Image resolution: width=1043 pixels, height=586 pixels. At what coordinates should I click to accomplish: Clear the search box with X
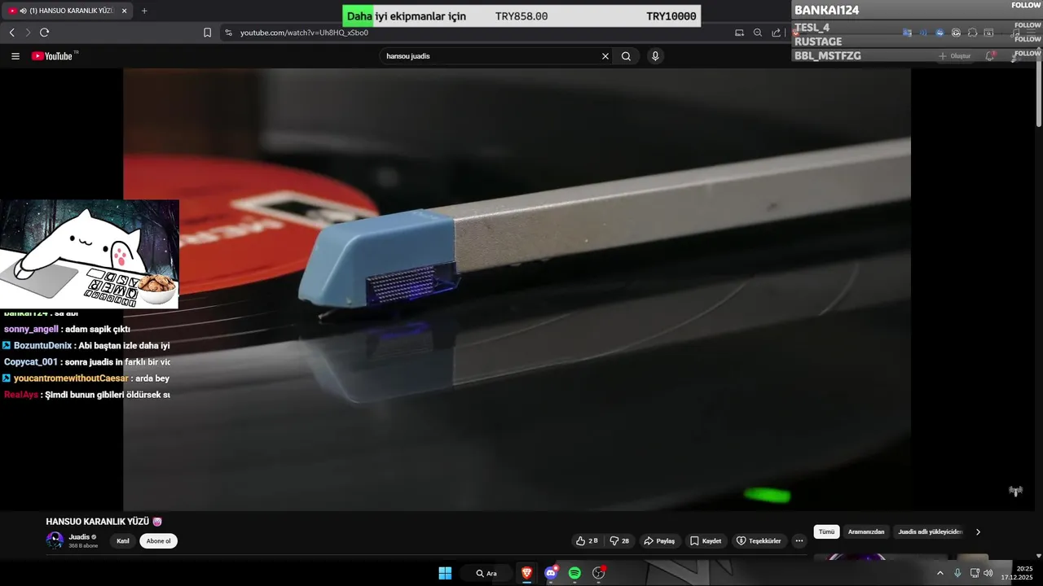click(x=605, y=56)
